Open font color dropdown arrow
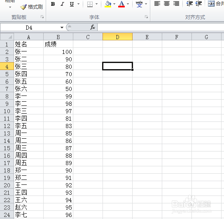224x219 pixels. (x=128, y=4)
